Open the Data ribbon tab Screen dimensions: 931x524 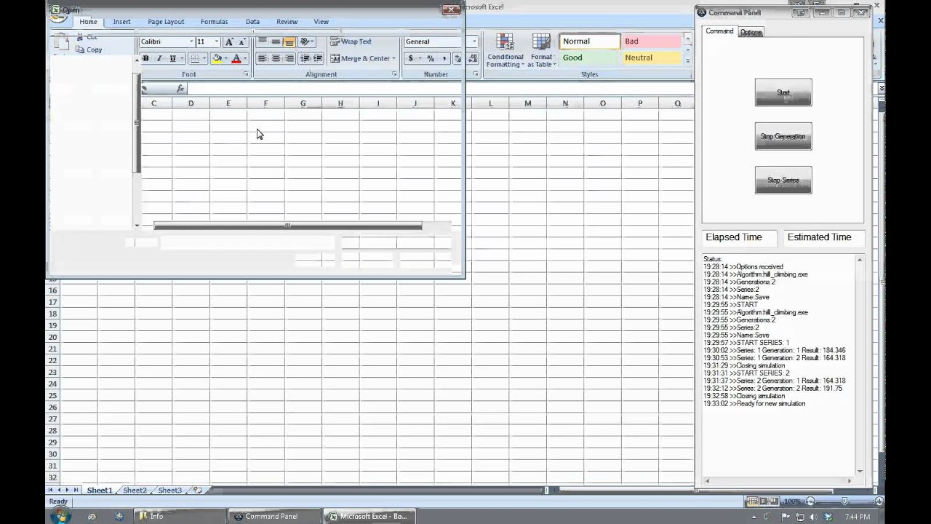[252, 22]
